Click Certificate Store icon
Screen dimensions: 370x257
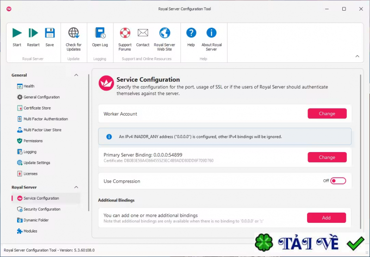(x=19, y=108)
